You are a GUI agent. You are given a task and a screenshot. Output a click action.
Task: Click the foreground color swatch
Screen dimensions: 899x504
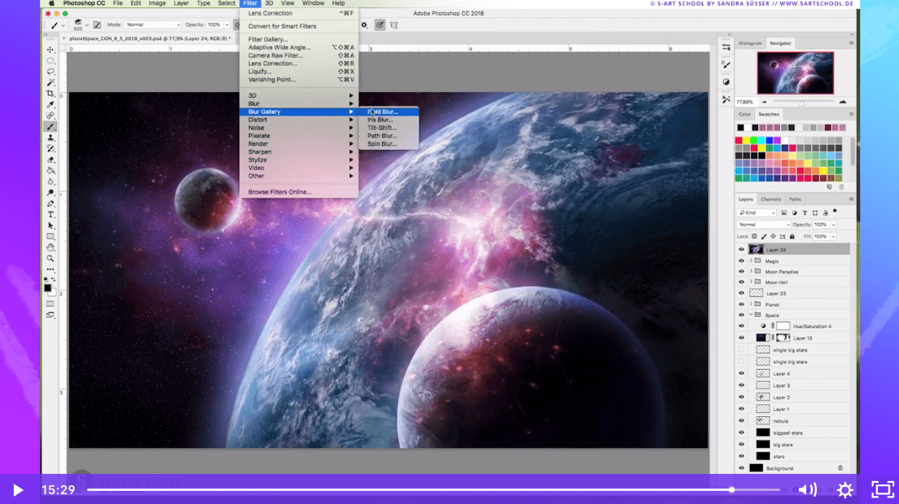(x=48, y=288)
